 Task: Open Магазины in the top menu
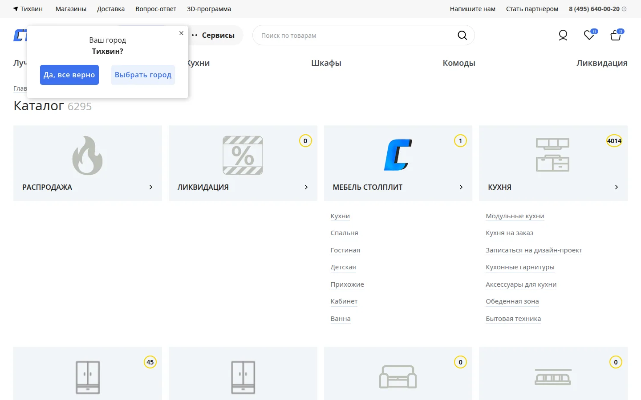[71, 9]
